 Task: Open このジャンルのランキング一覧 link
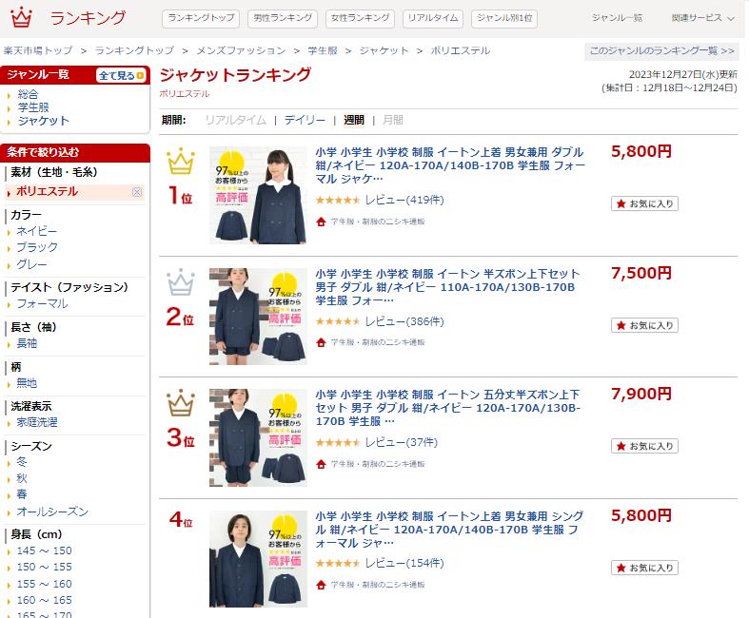[661, 51]
